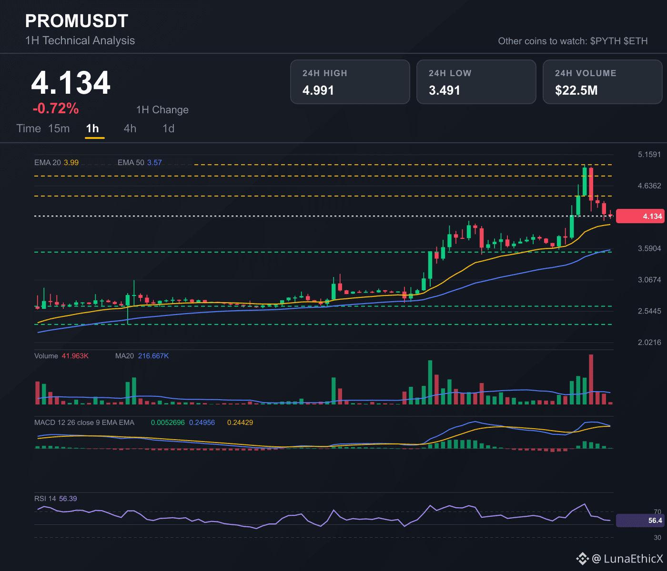This screenshot has width=667, height=571.
Task: Click the large 4.134 price readout
Action: (x=71, y=83)
